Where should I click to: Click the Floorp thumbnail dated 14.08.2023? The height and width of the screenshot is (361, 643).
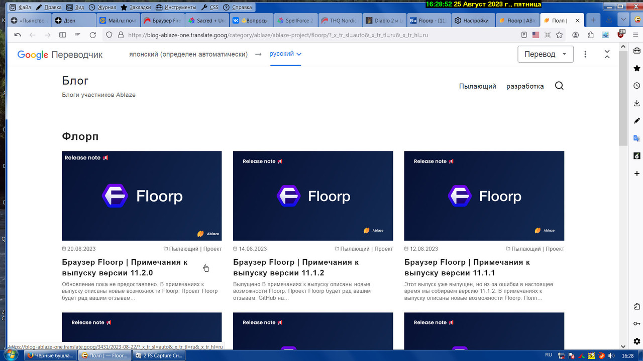[x=313, y=196]
